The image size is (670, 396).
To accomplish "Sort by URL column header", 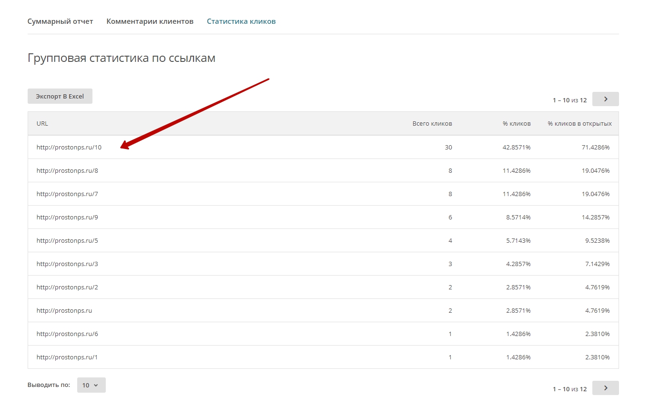I will pyautogui.click(x=42, y=123).
